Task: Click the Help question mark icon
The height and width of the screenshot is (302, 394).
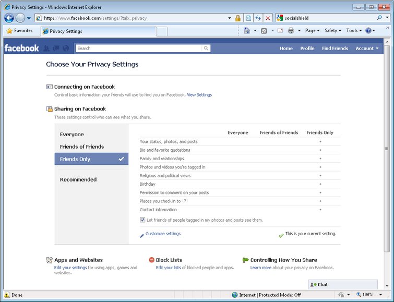Action: pos(368,31)
